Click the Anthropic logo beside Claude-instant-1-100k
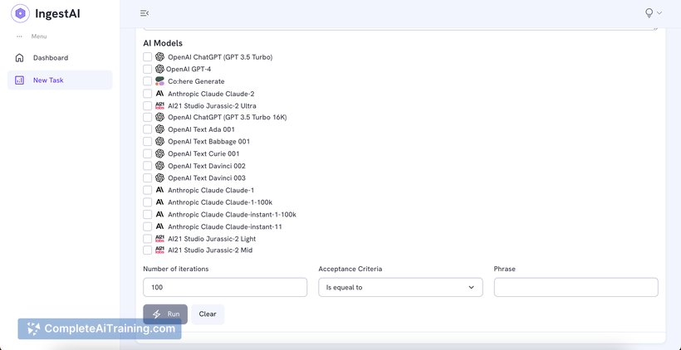 click(159, 214)
